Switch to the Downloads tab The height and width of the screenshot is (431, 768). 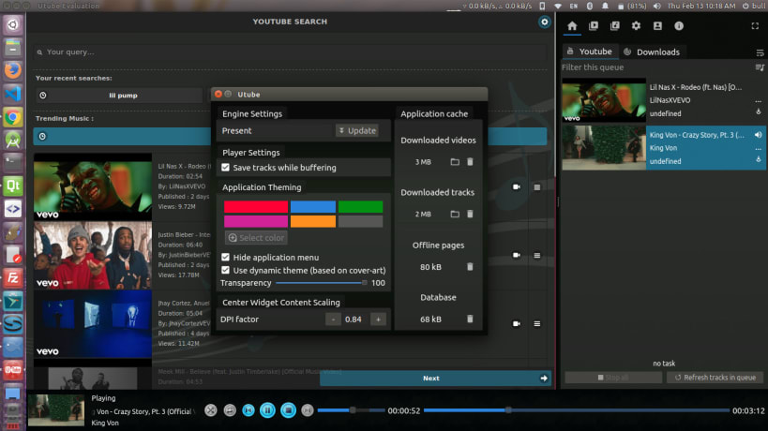(652, 52)
